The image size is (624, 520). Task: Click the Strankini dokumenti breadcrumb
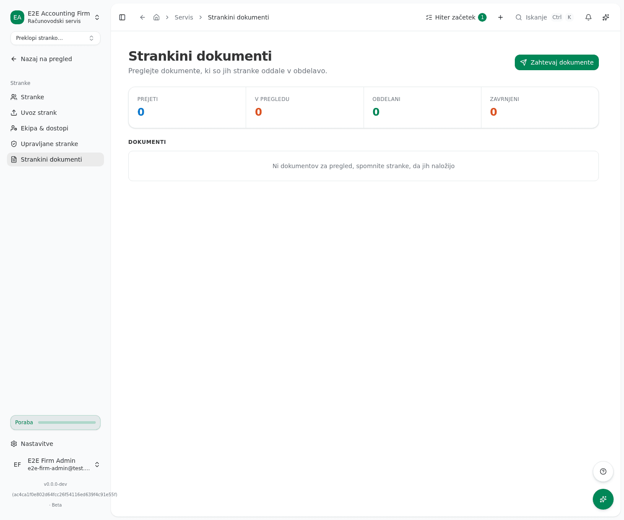point(238,17)
